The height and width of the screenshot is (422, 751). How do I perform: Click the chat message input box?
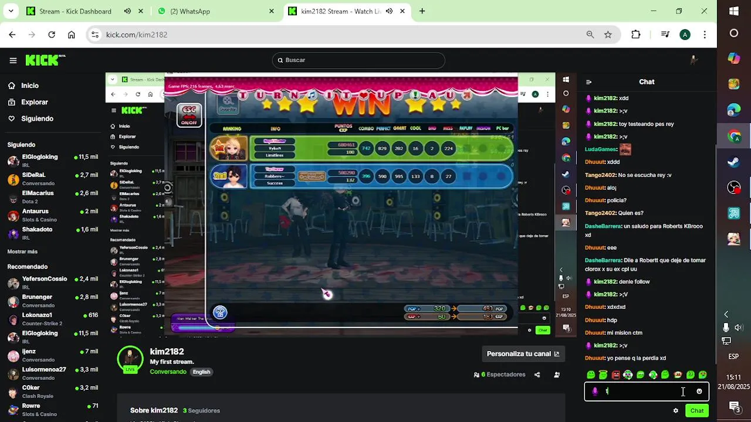point(647,392)
